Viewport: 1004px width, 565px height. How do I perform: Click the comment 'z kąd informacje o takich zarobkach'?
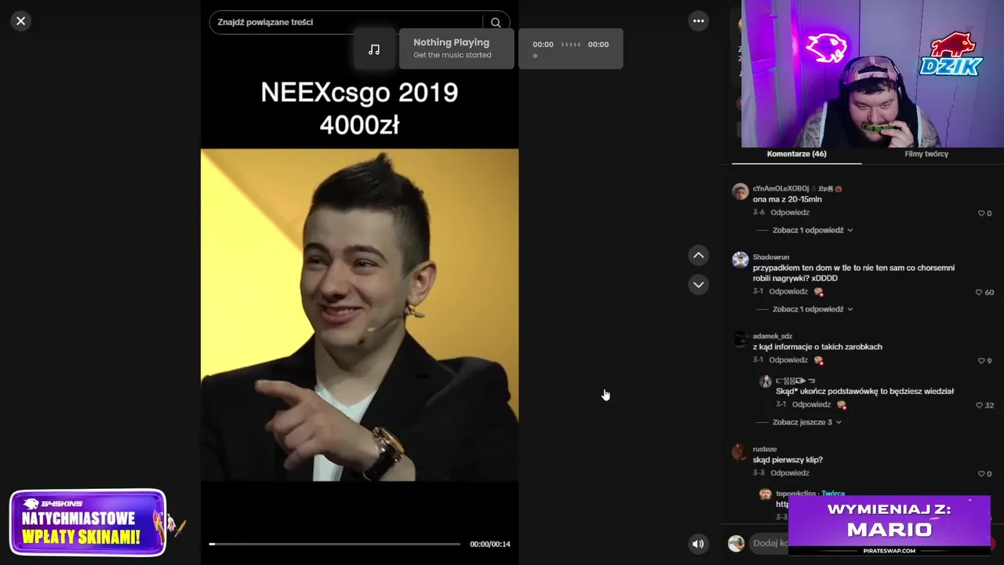tap(817, 347)
